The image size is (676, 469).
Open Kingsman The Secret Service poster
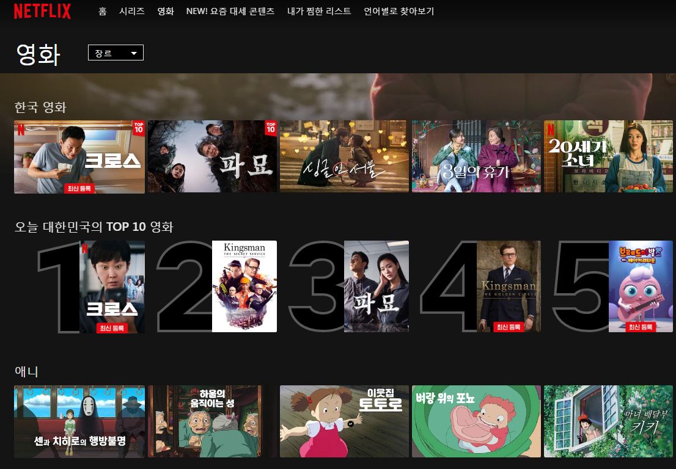tap(244, 286)
